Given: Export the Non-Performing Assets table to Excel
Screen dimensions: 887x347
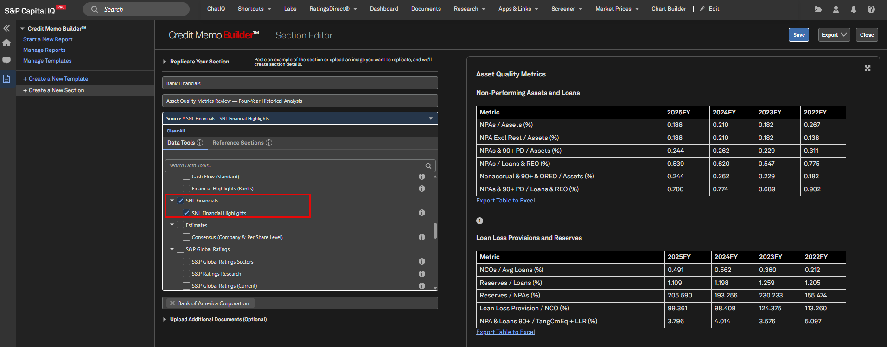Looking at the screenshot, I should tap(505, 201).
